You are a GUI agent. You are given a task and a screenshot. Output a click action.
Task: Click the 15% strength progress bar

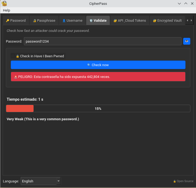coord(98,108)
